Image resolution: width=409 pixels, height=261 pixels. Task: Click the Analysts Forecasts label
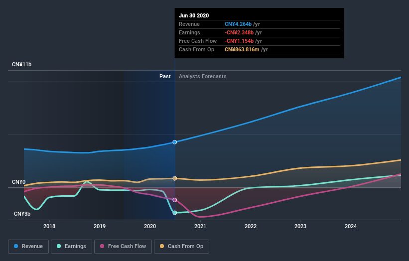click(203, 76)
